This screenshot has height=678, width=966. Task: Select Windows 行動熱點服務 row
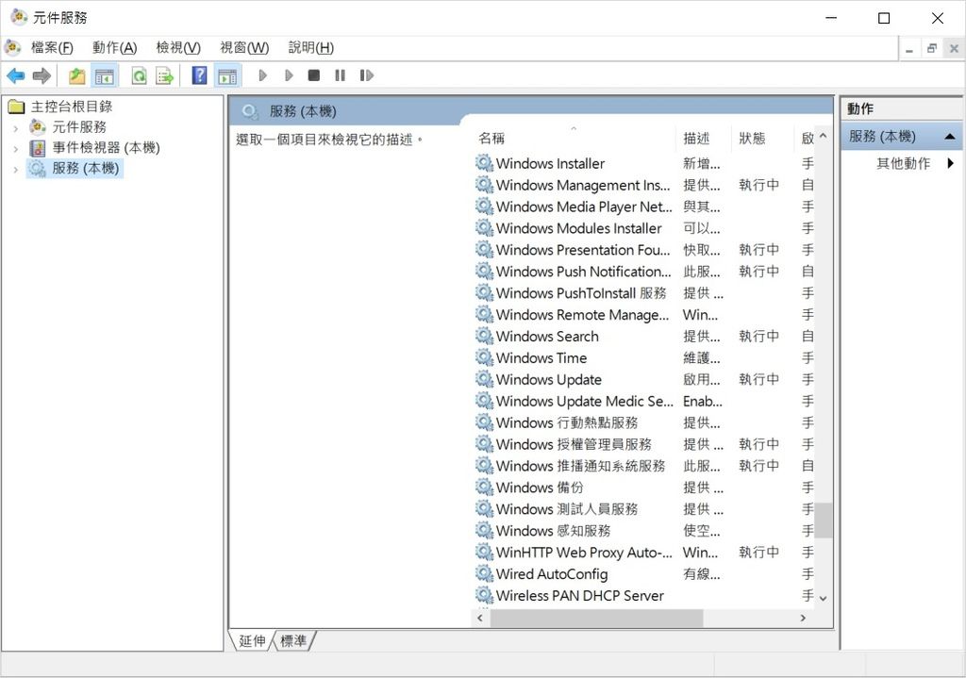pyautogui.click(x=645, y=422)
